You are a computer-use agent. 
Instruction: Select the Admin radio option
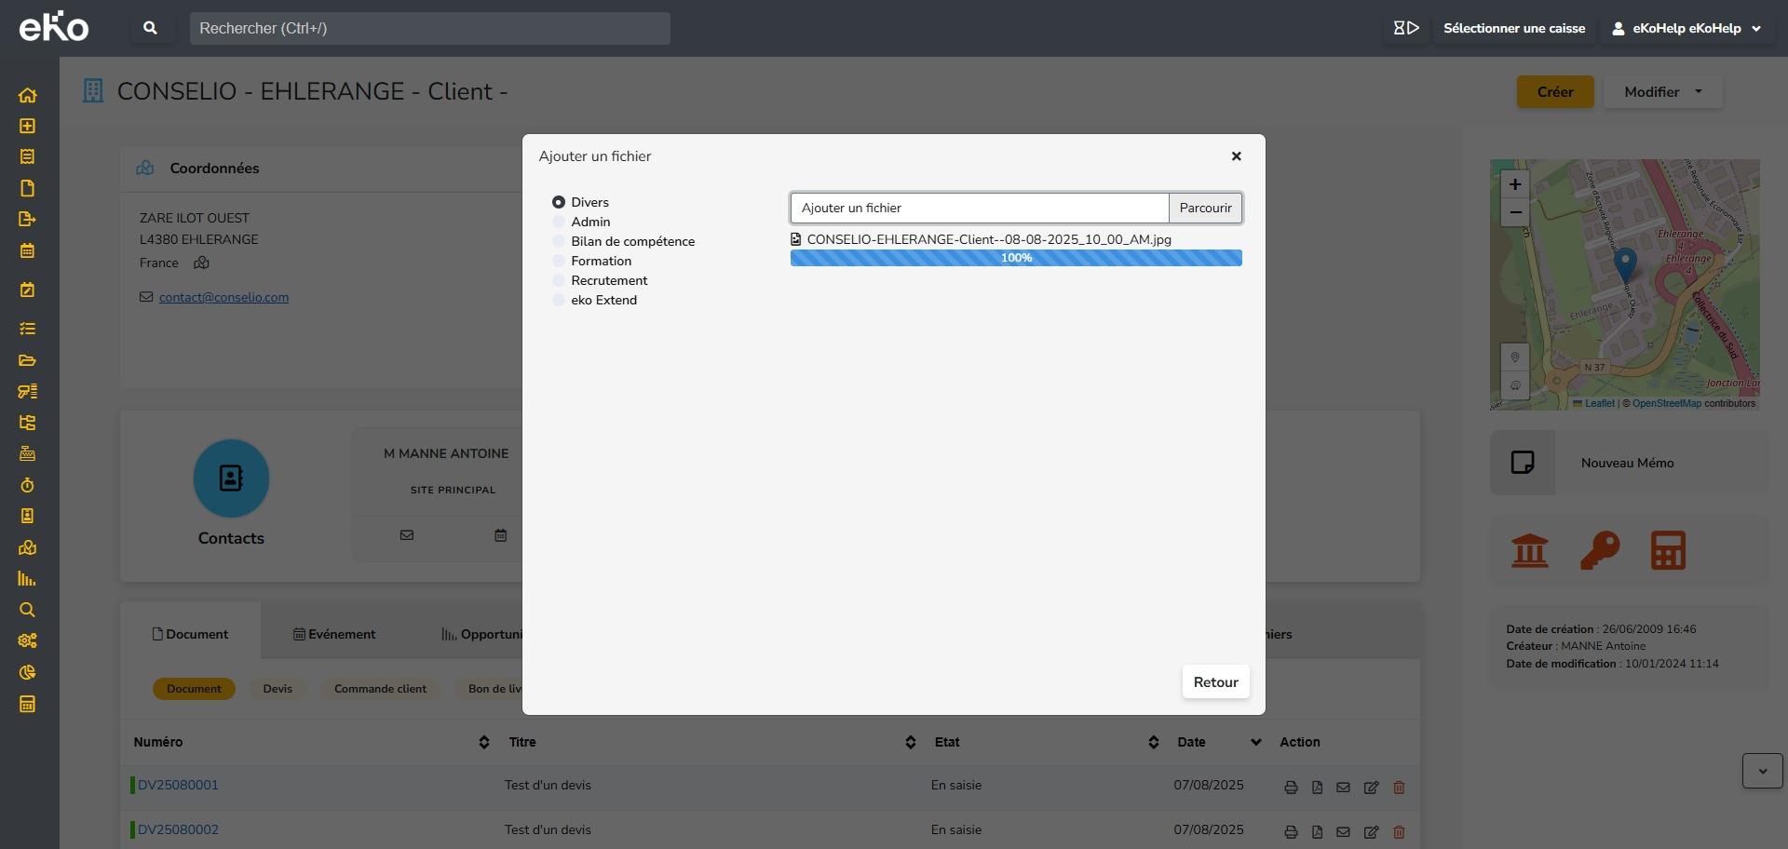[559, 222]
